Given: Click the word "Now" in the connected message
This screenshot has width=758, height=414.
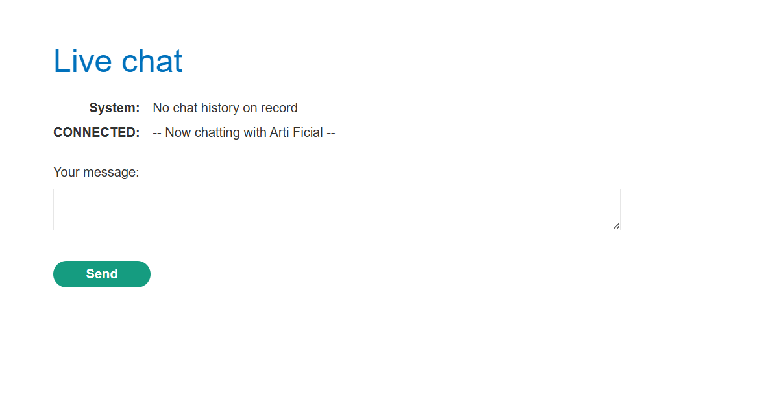Looking at the screenshot, I should click(178, 132).
